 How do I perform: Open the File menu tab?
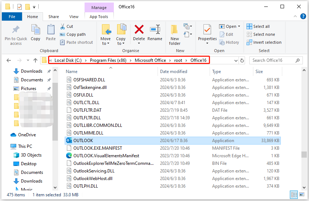[12, 17]
